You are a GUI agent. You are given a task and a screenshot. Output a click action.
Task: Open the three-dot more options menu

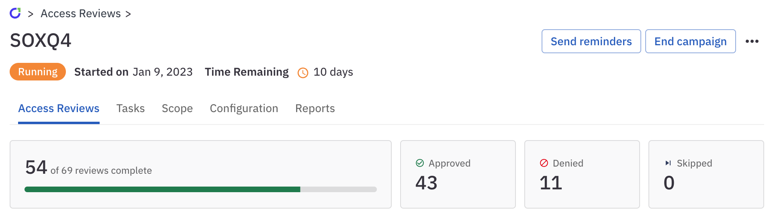pyautogui.click(x=752, y=41)
